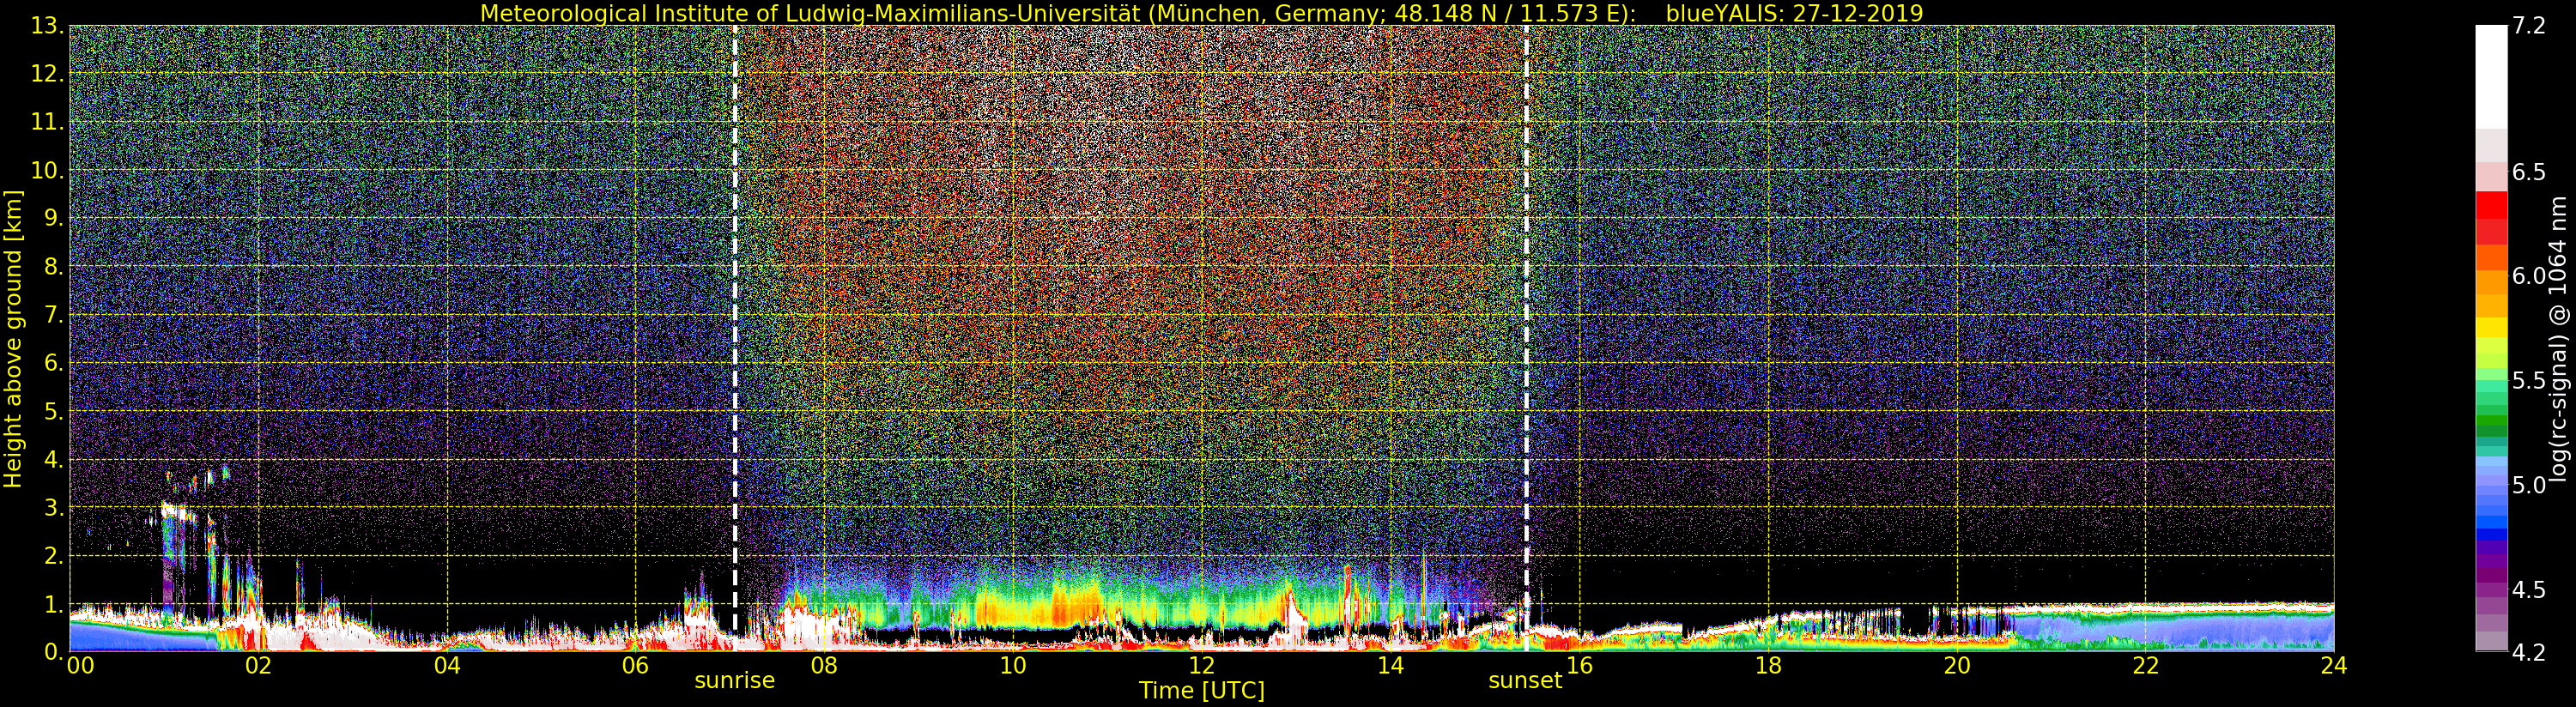Image resolution: width=2576 pixels, height=707 pixels.
Task: Click the height axis tick '11.'
Action: point(47,122)
